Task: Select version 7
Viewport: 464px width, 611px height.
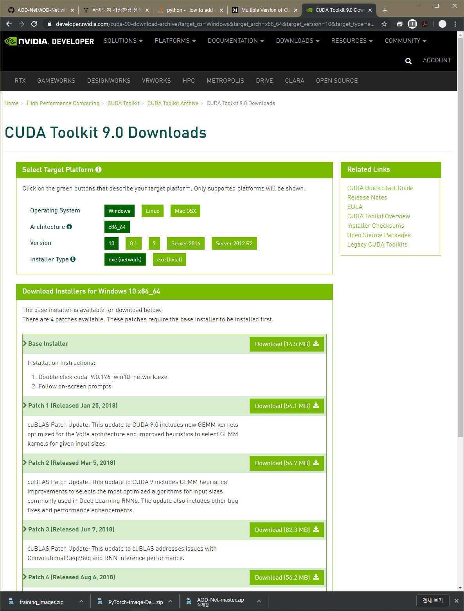Action: coord(154,243)
